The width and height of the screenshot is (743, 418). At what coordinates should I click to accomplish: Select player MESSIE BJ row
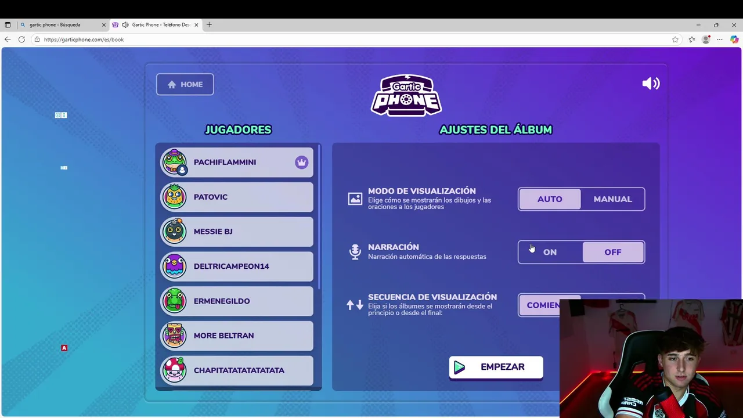(237, 231)
